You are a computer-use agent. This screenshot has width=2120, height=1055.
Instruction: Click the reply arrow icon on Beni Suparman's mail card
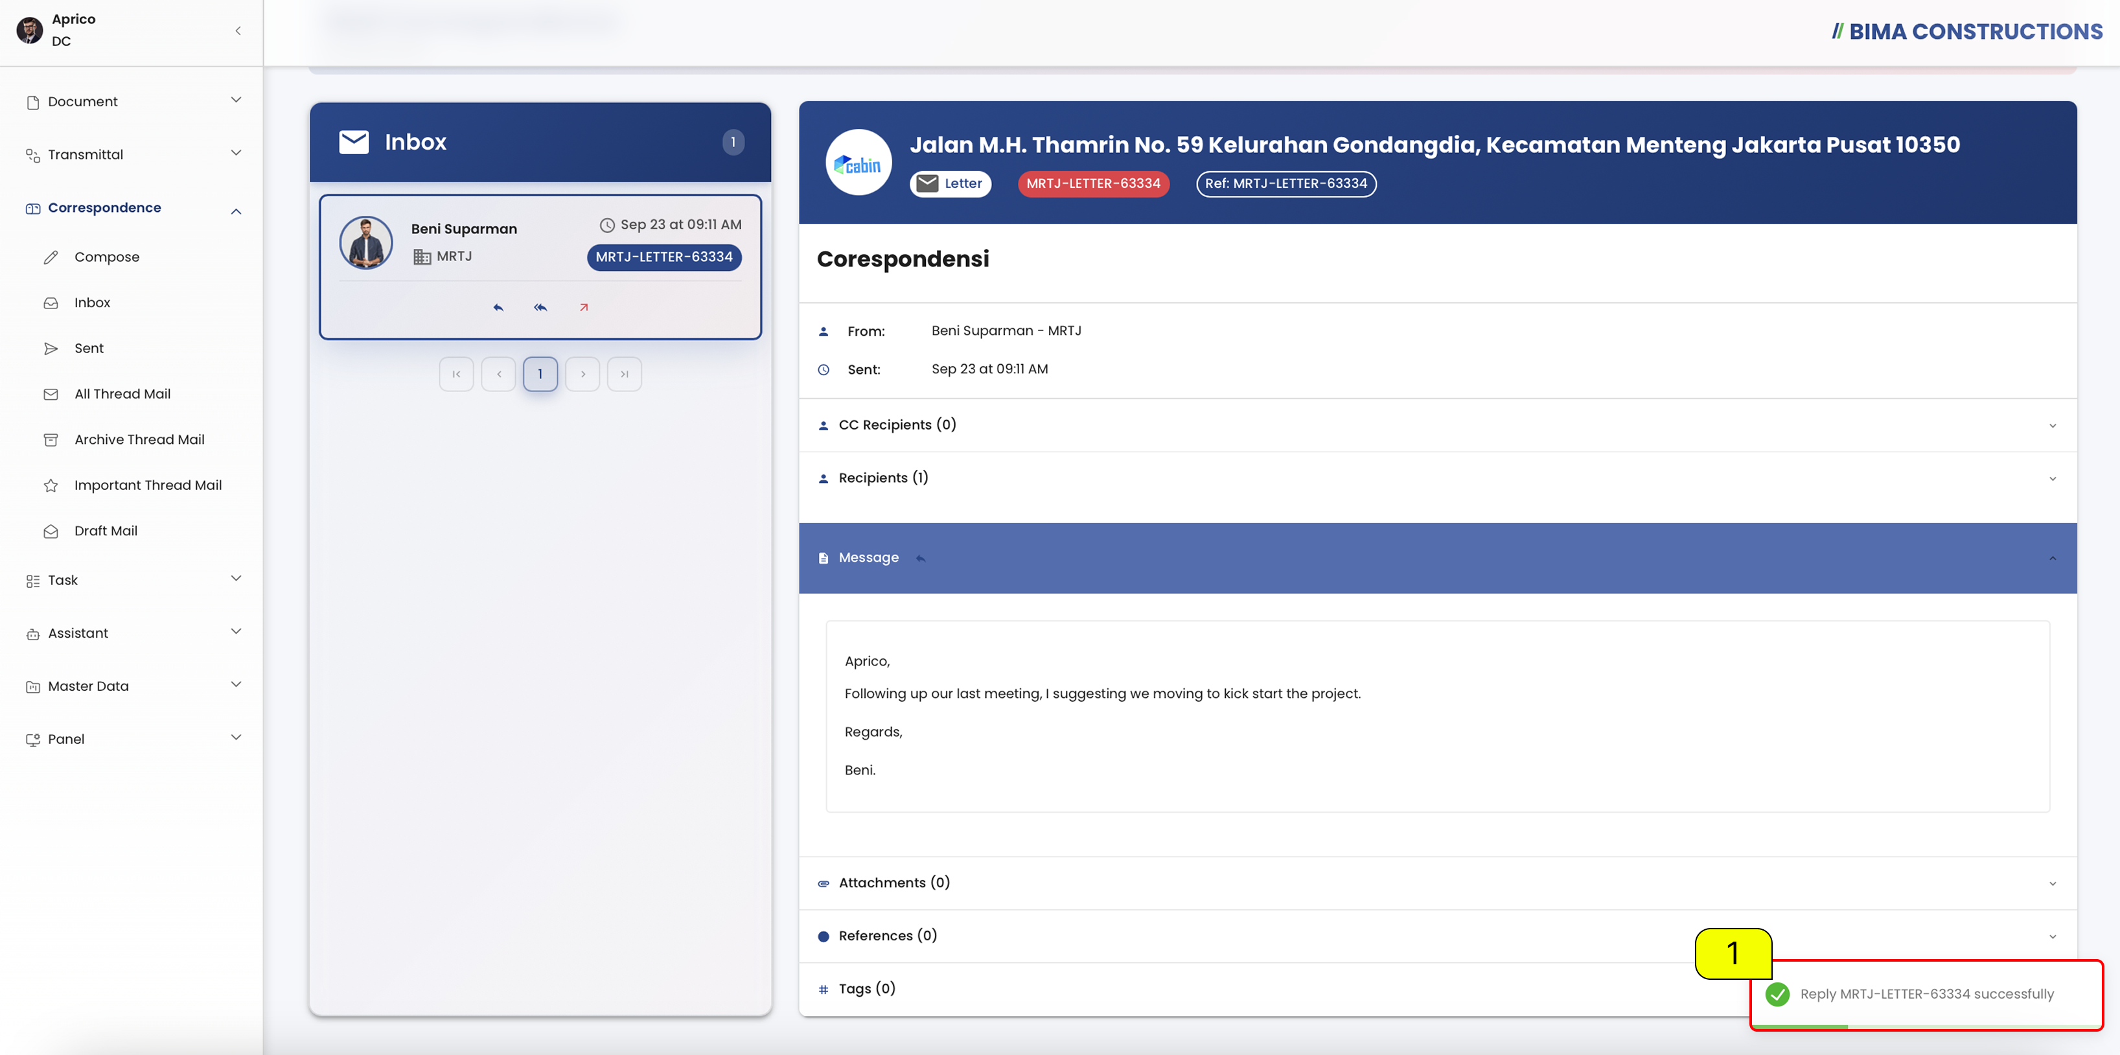[498, 308]
